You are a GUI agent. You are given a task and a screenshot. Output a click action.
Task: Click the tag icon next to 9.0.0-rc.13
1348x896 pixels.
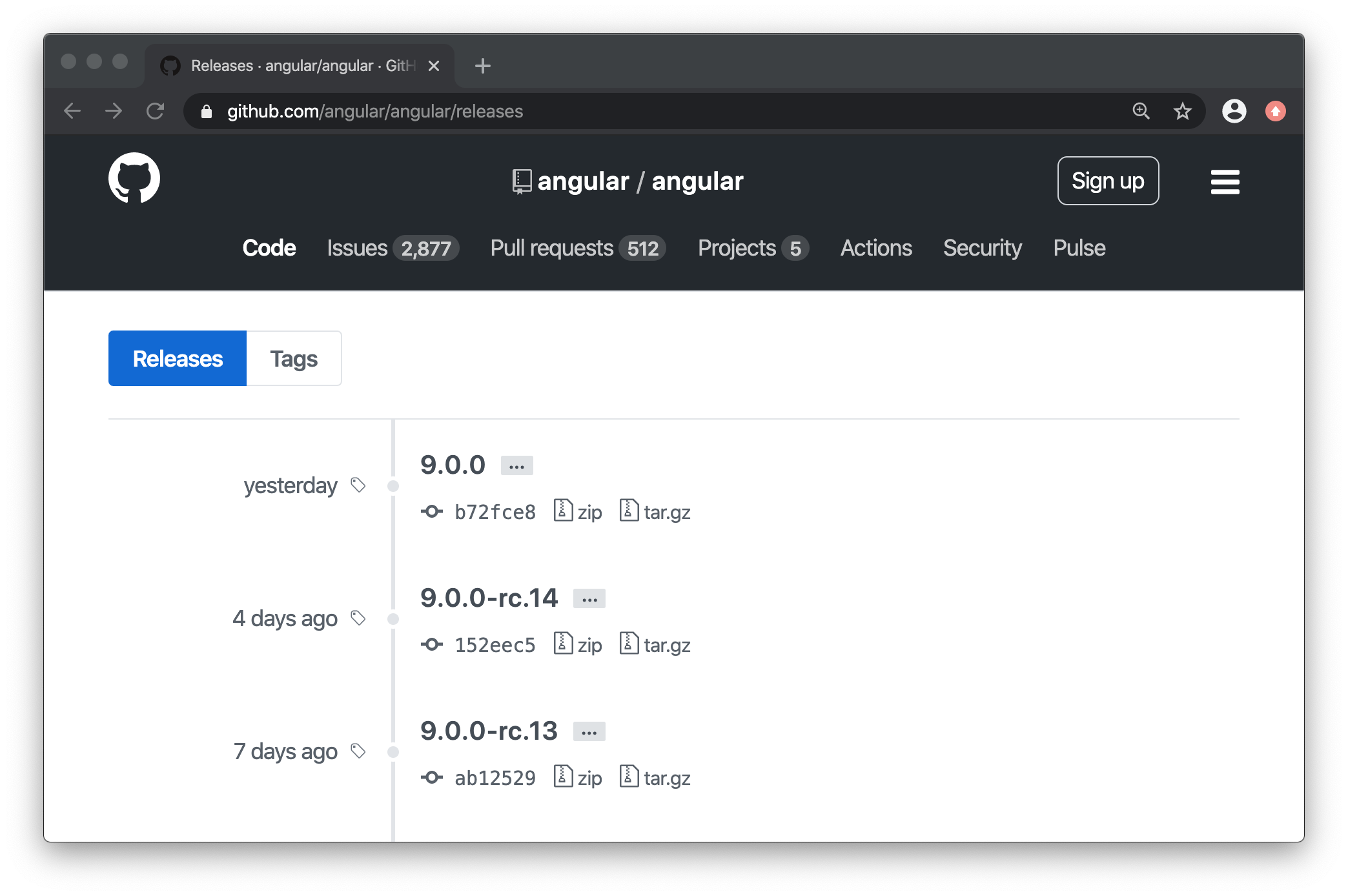point(357,751)
